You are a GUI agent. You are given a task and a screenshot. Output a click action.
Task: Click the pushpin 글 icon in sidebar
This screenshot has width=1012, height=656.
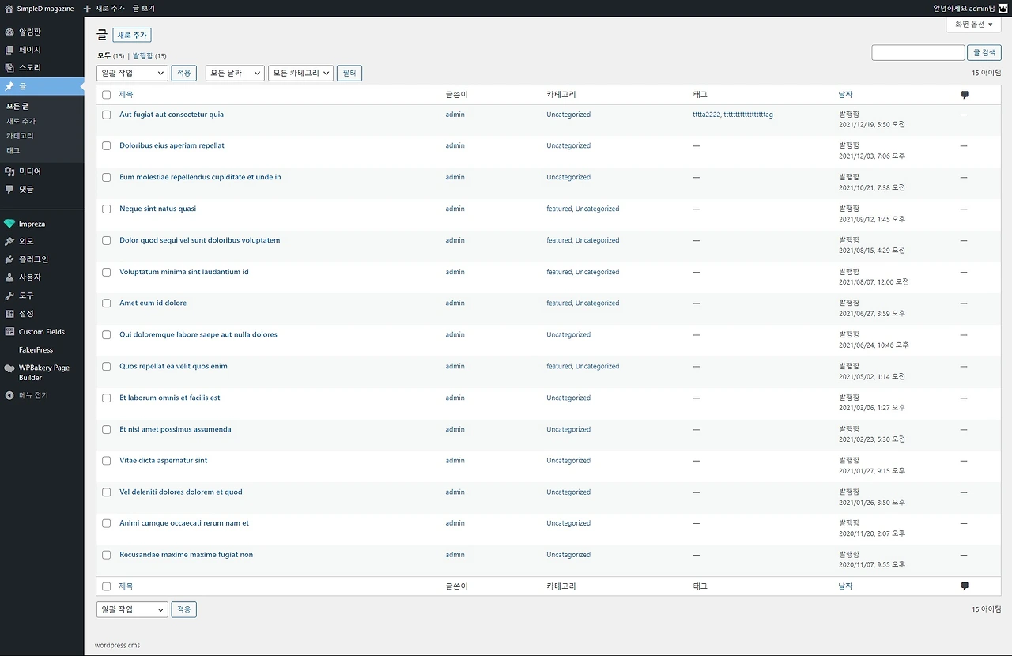9,86
